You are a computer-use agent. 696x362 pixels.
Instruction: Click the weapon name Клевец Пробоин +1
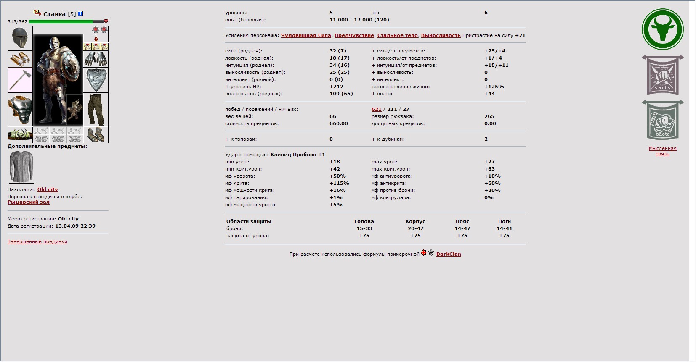pos(298,155)
